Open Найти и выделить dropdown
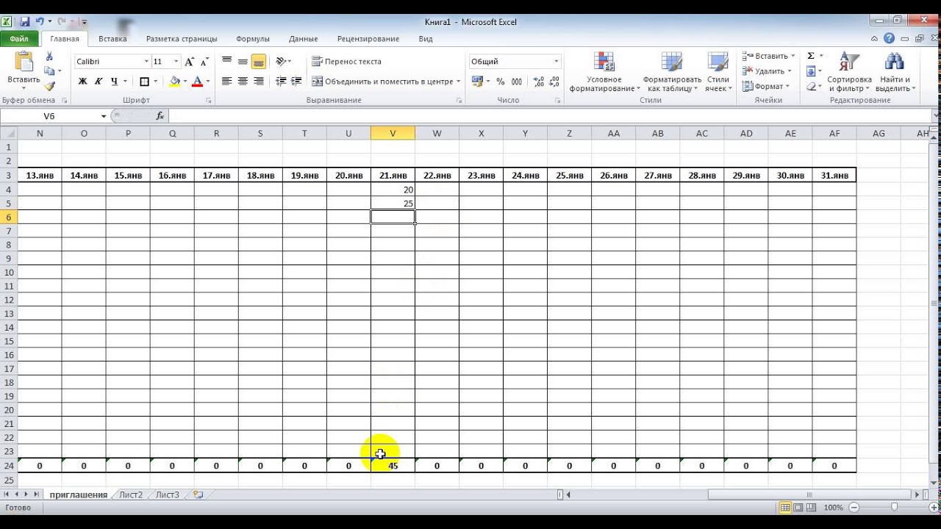This screenshot has height=529, width=941. [895, 72]
